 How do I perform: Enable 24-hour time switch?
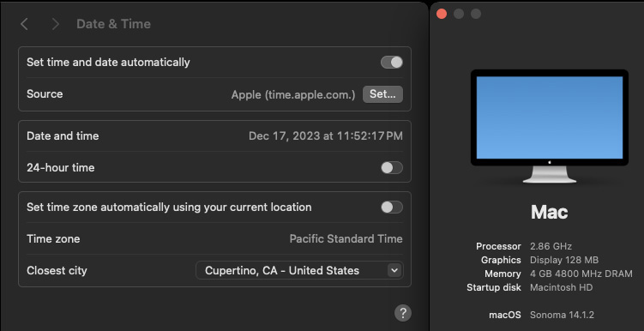(x=391, y=167)
